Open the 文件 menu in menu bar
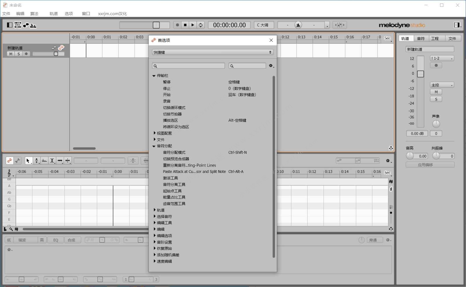466x287 pixels. 6,14
